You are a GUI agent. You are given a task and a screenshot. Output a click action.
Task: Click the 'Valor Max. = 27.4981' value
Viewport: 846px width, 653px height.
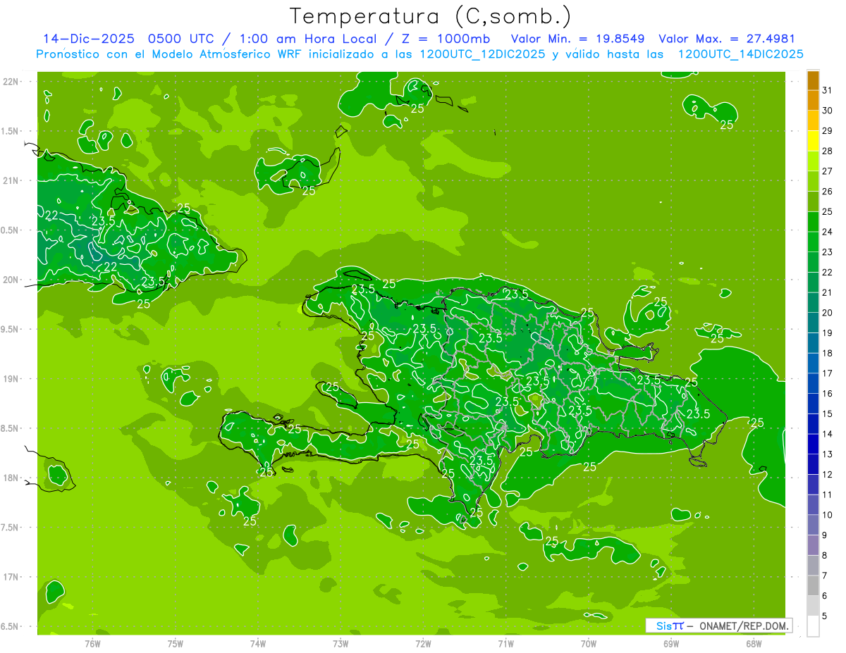[727, 39]
